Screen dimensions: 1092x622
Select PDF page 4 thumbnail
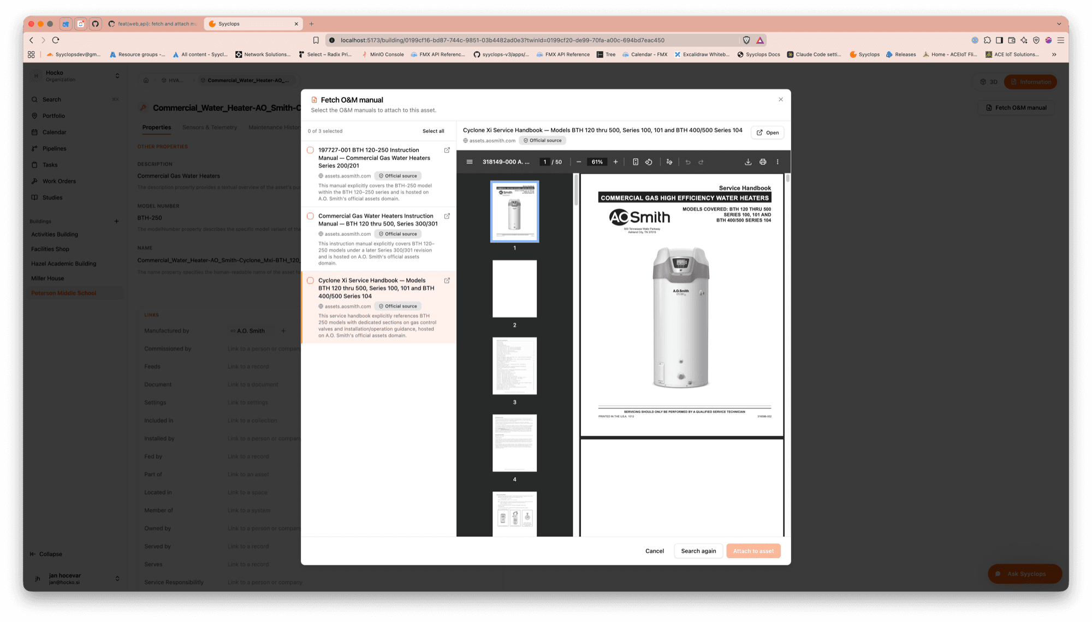click(514, 443)
